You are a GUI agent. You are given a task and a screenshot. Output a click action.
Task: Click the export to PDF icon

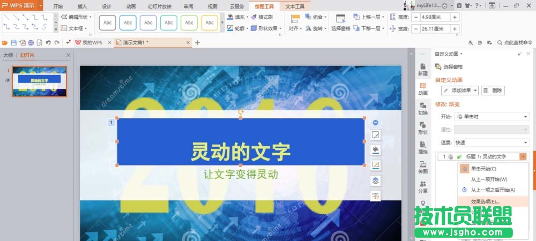click(x=22, y=43)
